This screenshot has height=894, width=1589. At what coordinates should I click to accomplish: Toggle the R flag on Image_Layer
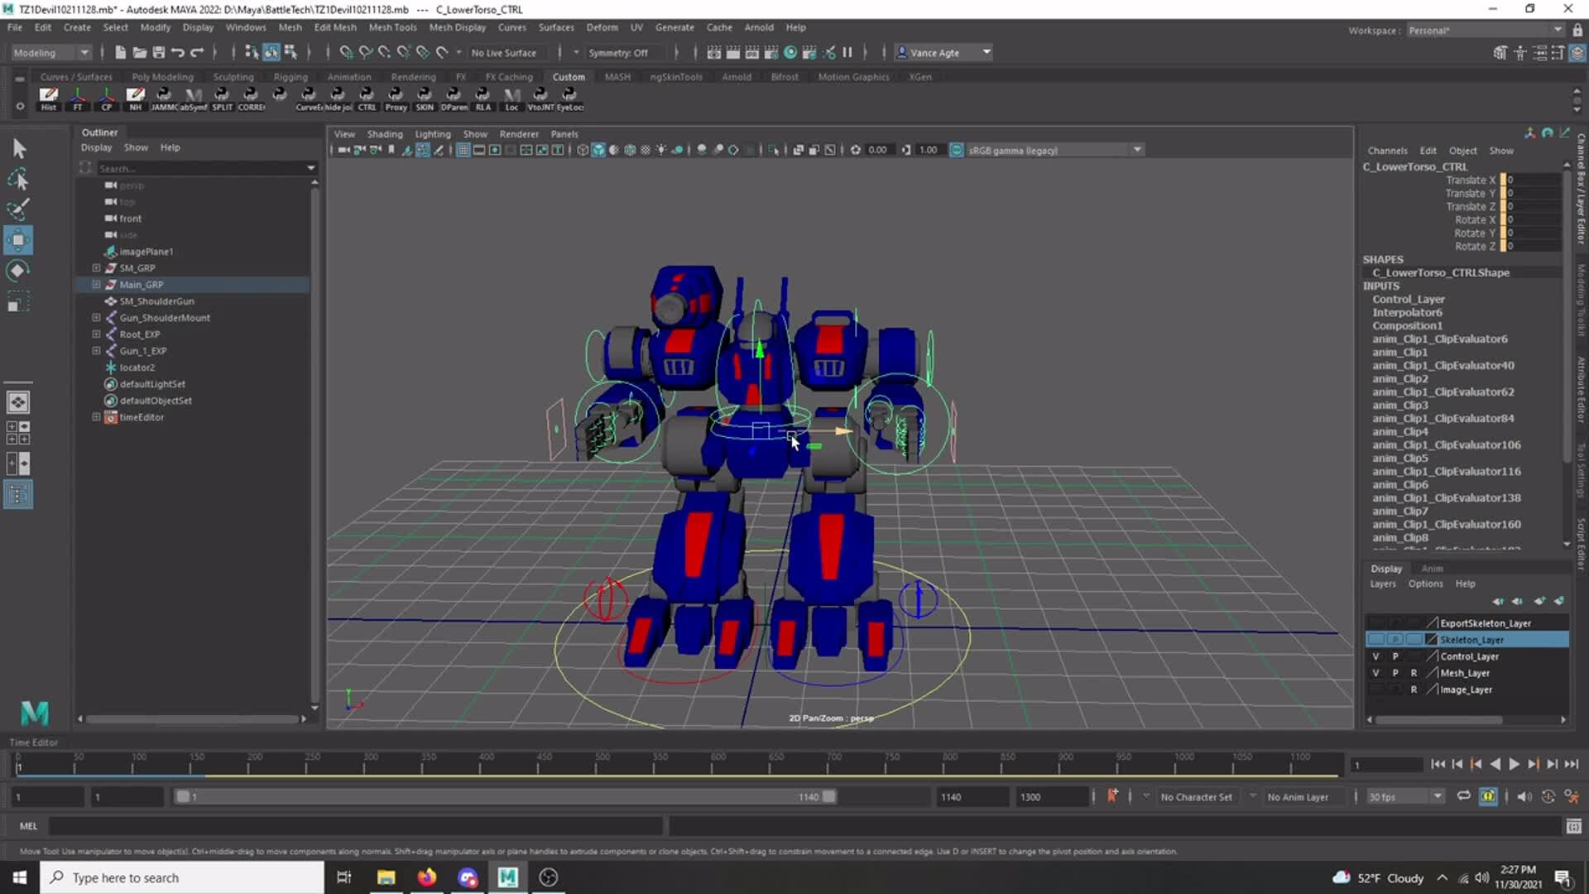pos(1414,689)
